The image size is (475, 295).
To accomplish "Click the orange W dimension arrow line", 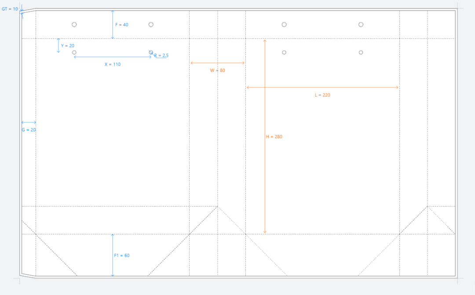I will [x=207, y=63].
